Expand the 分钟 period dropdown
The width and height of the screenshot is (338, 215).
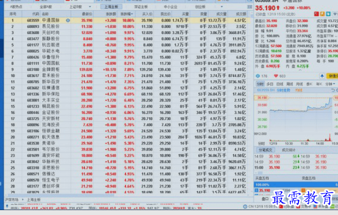[x=330, y=84]
